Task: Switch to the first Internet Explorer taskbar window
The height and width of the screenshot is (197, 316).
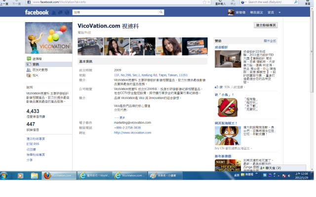Action: pos(94,175)
